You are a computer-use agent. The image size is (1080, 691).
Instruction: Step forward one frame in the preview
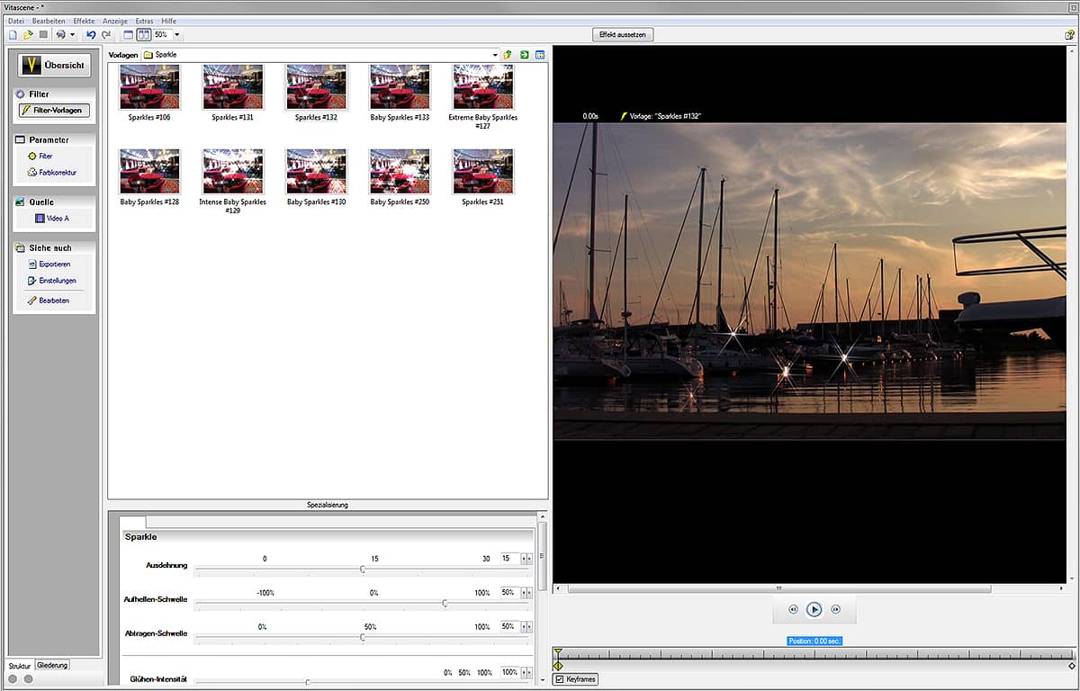[835, 609]
